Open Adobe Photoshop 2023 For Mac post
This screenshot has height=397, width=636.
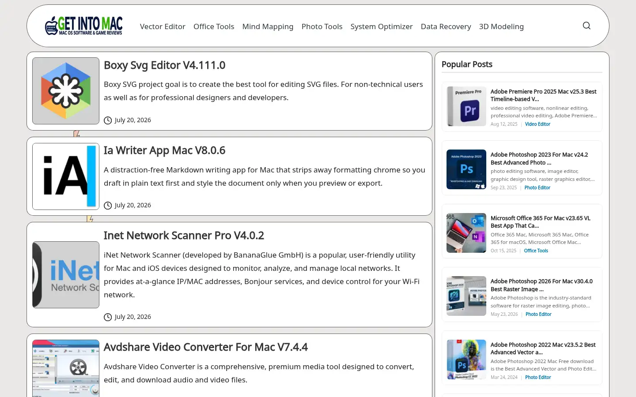[x=539, y=158]
